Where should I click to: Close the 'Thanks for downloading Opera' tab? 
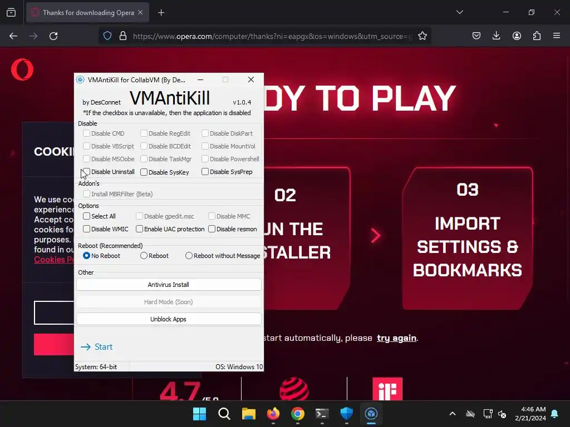[x=140, y=12]
